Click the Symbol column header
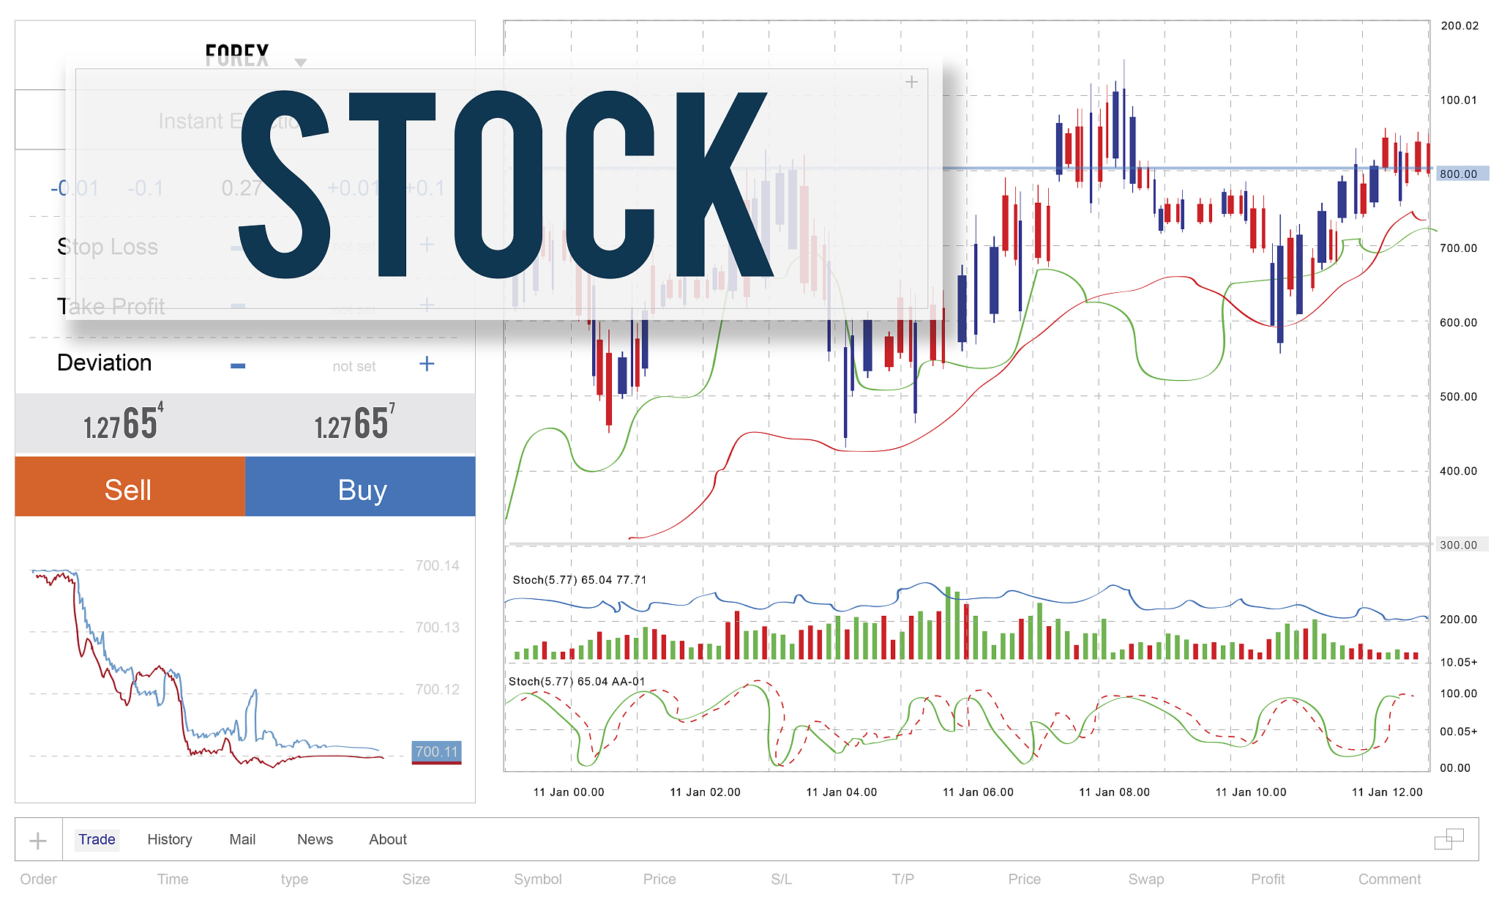Image resolution: width=1499 pixels, height=900 pixels. coord(537,879)
